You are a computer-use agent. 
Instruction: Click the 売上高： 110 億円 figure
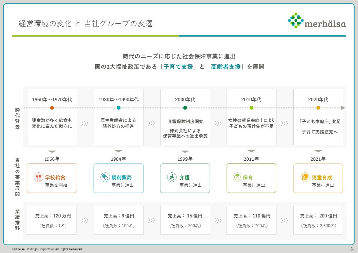252,216
